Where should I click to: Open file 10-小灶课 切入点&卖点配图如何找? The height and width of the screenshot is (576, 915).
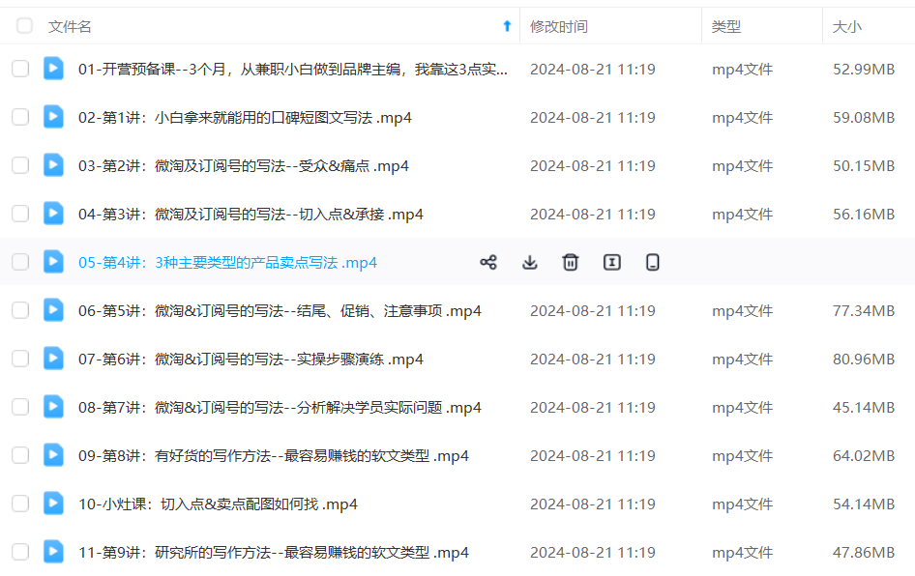click(x=219, y=504)
